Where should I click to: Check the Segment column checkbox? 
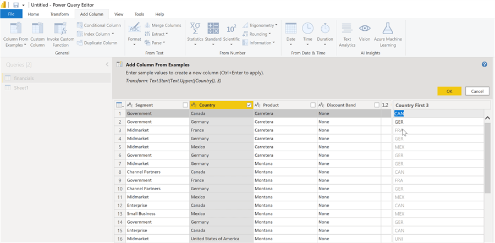(x=185, y=104)
